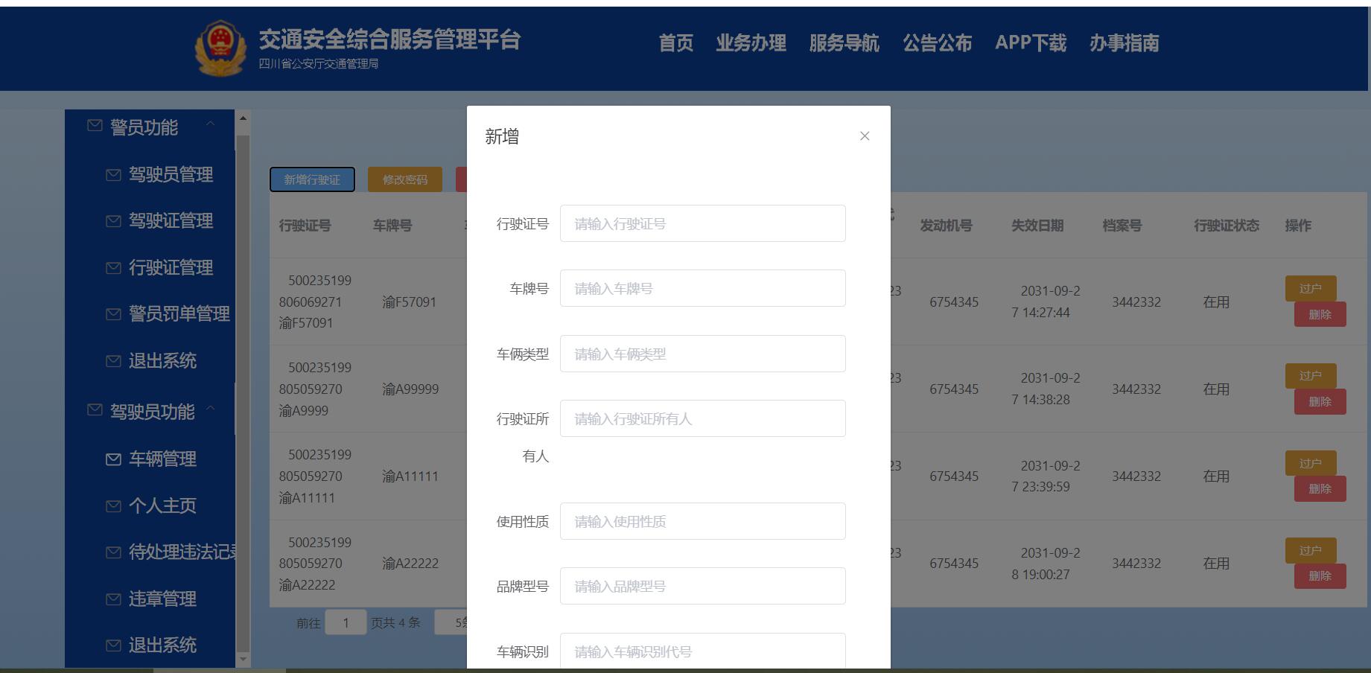Screen dimensions: 1371x673
Task: Click sidebar scrollbar down arrow
Action: tap(243, 660)
